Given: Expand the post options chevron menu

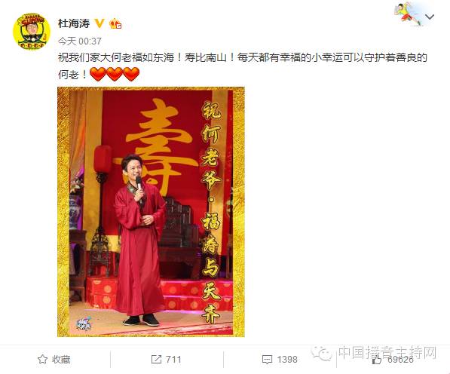Looking at the screenshot, I should click(430, 17).
